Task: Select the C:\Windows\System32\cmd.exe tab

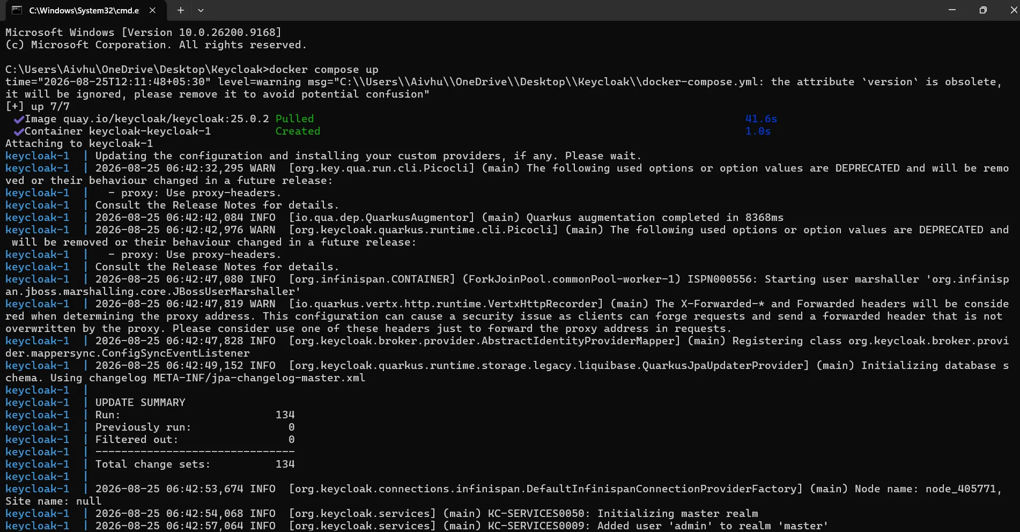Action: coord(84,10)
